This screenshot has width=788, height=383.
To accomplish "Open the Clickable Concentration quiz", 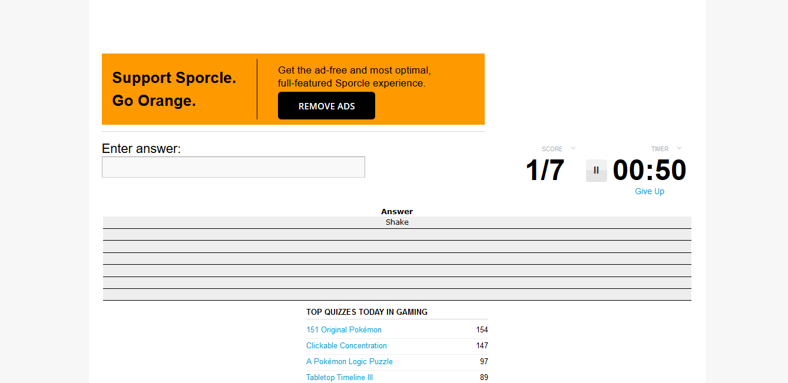I will [346, 346].
